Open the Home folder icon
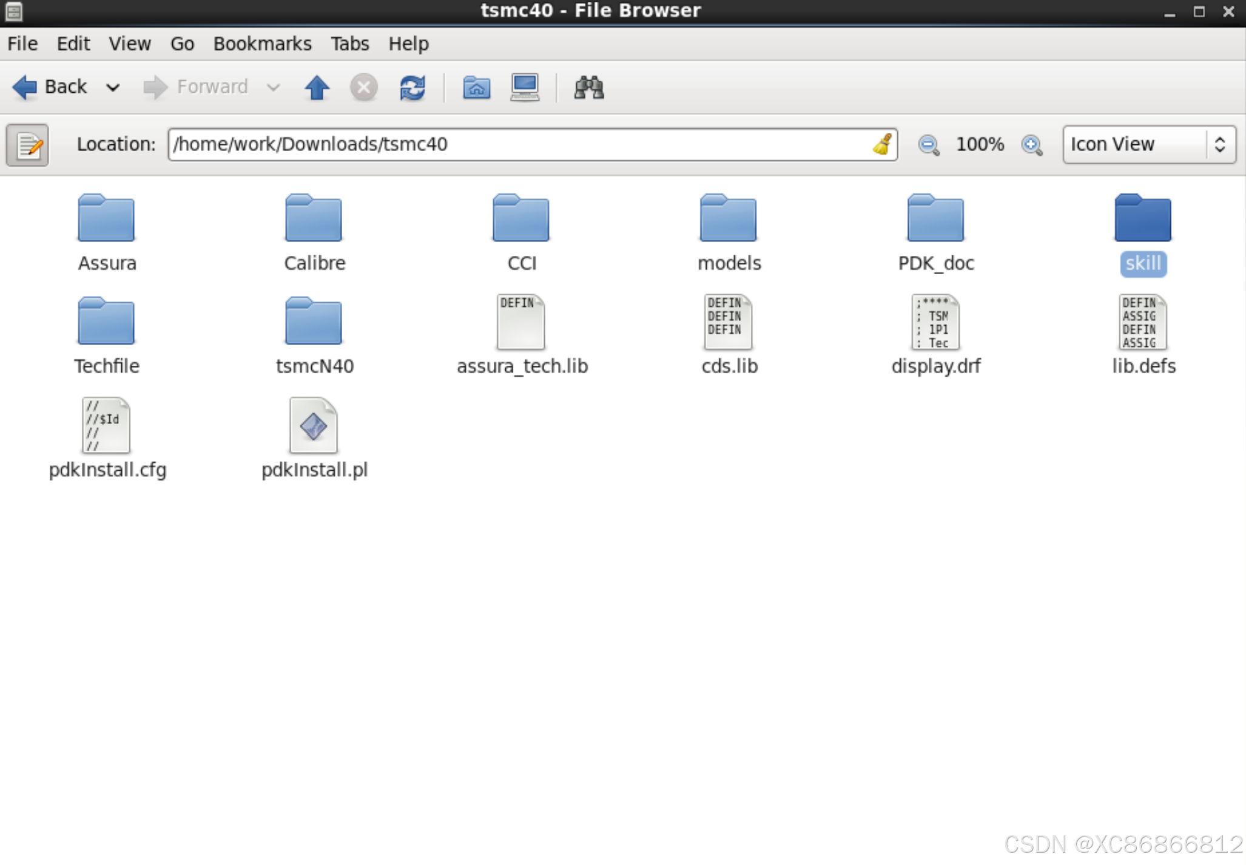 (x=476, y=87)
